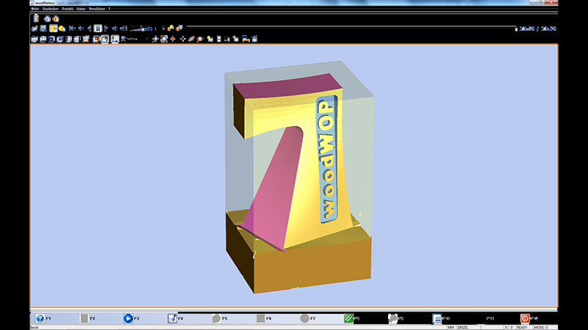588x330 pixels.
Task: Click the orange info icon in the top toolbar
Action: 55,18
